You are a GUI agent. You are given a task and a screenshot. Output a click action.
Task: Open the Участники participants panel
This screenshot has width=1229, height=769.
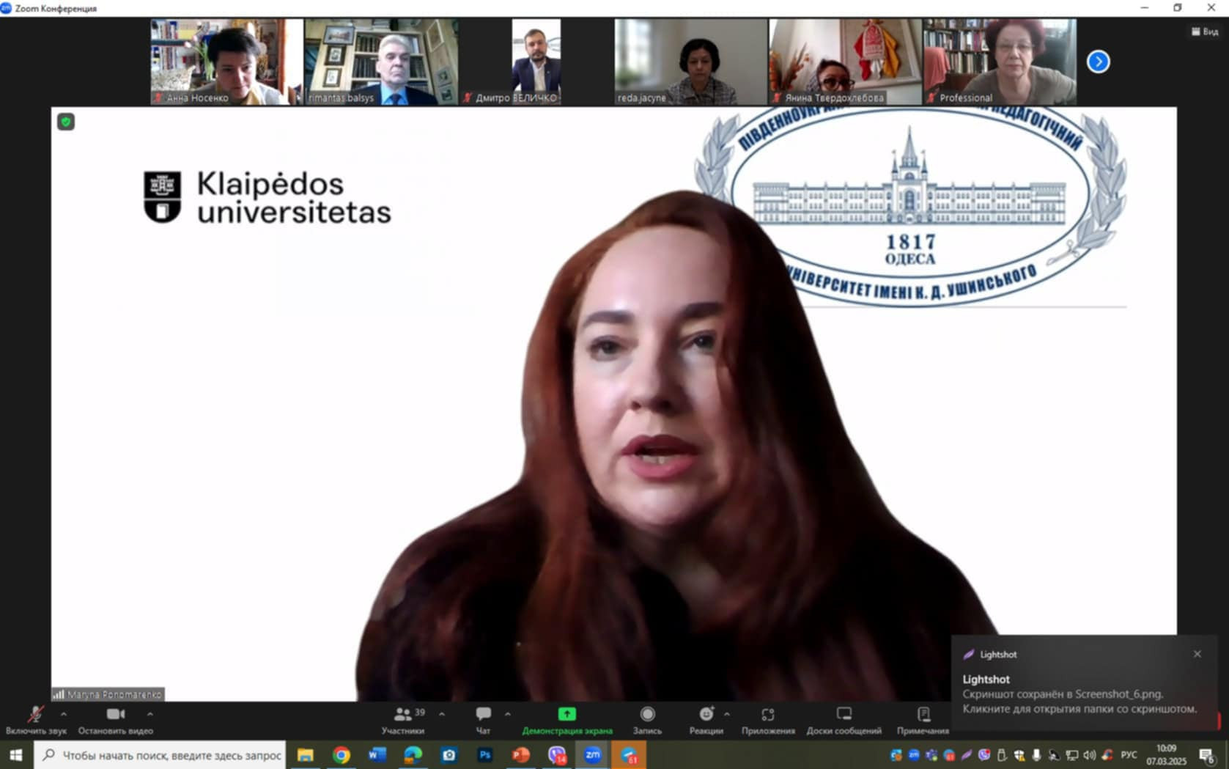(403, 720)
